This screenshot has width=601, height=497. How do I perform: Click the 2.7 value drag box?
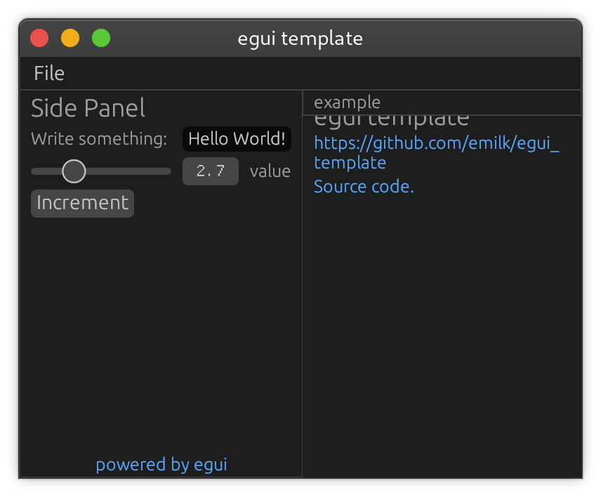click(210, 171)
